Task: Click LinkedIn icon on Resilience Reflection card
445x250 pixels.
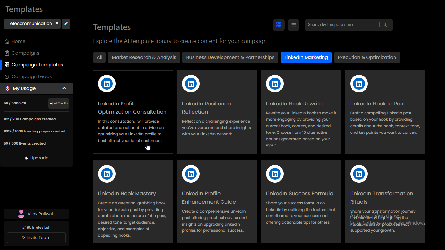Action: click(191, 84)
